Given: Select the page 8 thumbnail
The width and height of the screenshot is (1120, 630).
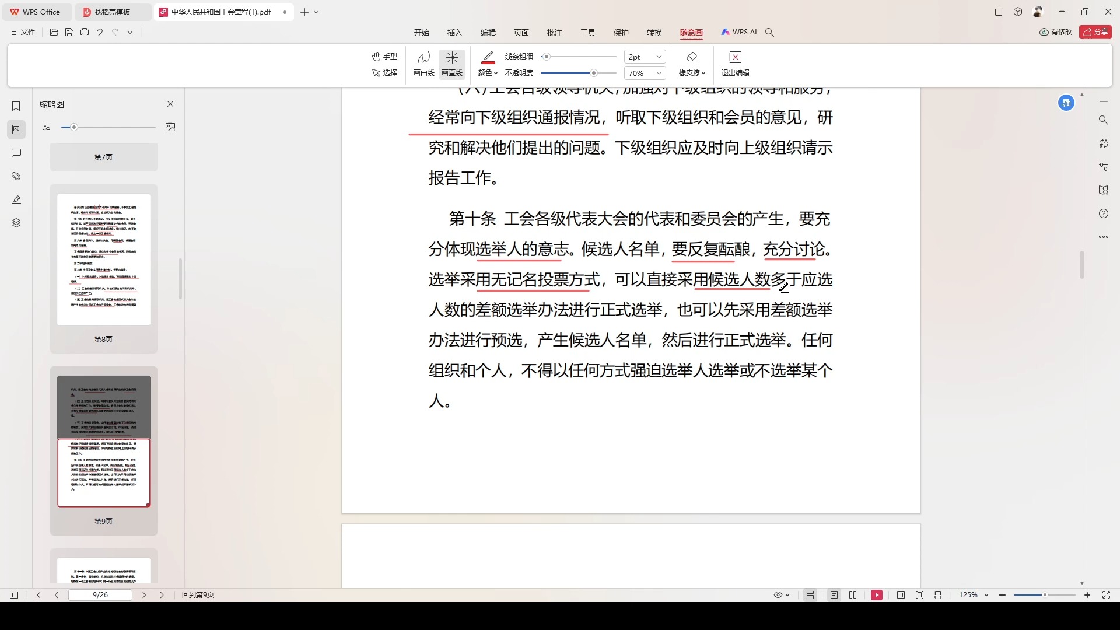Looking at the screenshot, I should [x=104, y=260].
